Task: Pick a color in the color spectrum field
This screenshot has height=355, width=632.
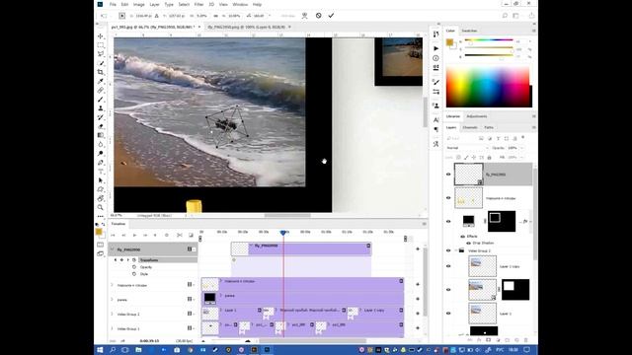Action: pyautogui.click(x=488, y=87)
